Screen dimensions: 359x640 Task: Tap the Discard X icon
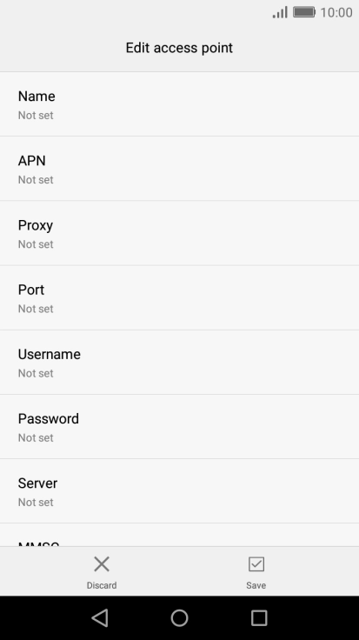coord(102,564)
